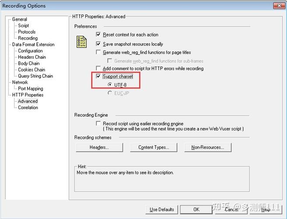Select the General tree node
Image resolution: width=287 pixels, height=219 pixels.
click(20, 19)
